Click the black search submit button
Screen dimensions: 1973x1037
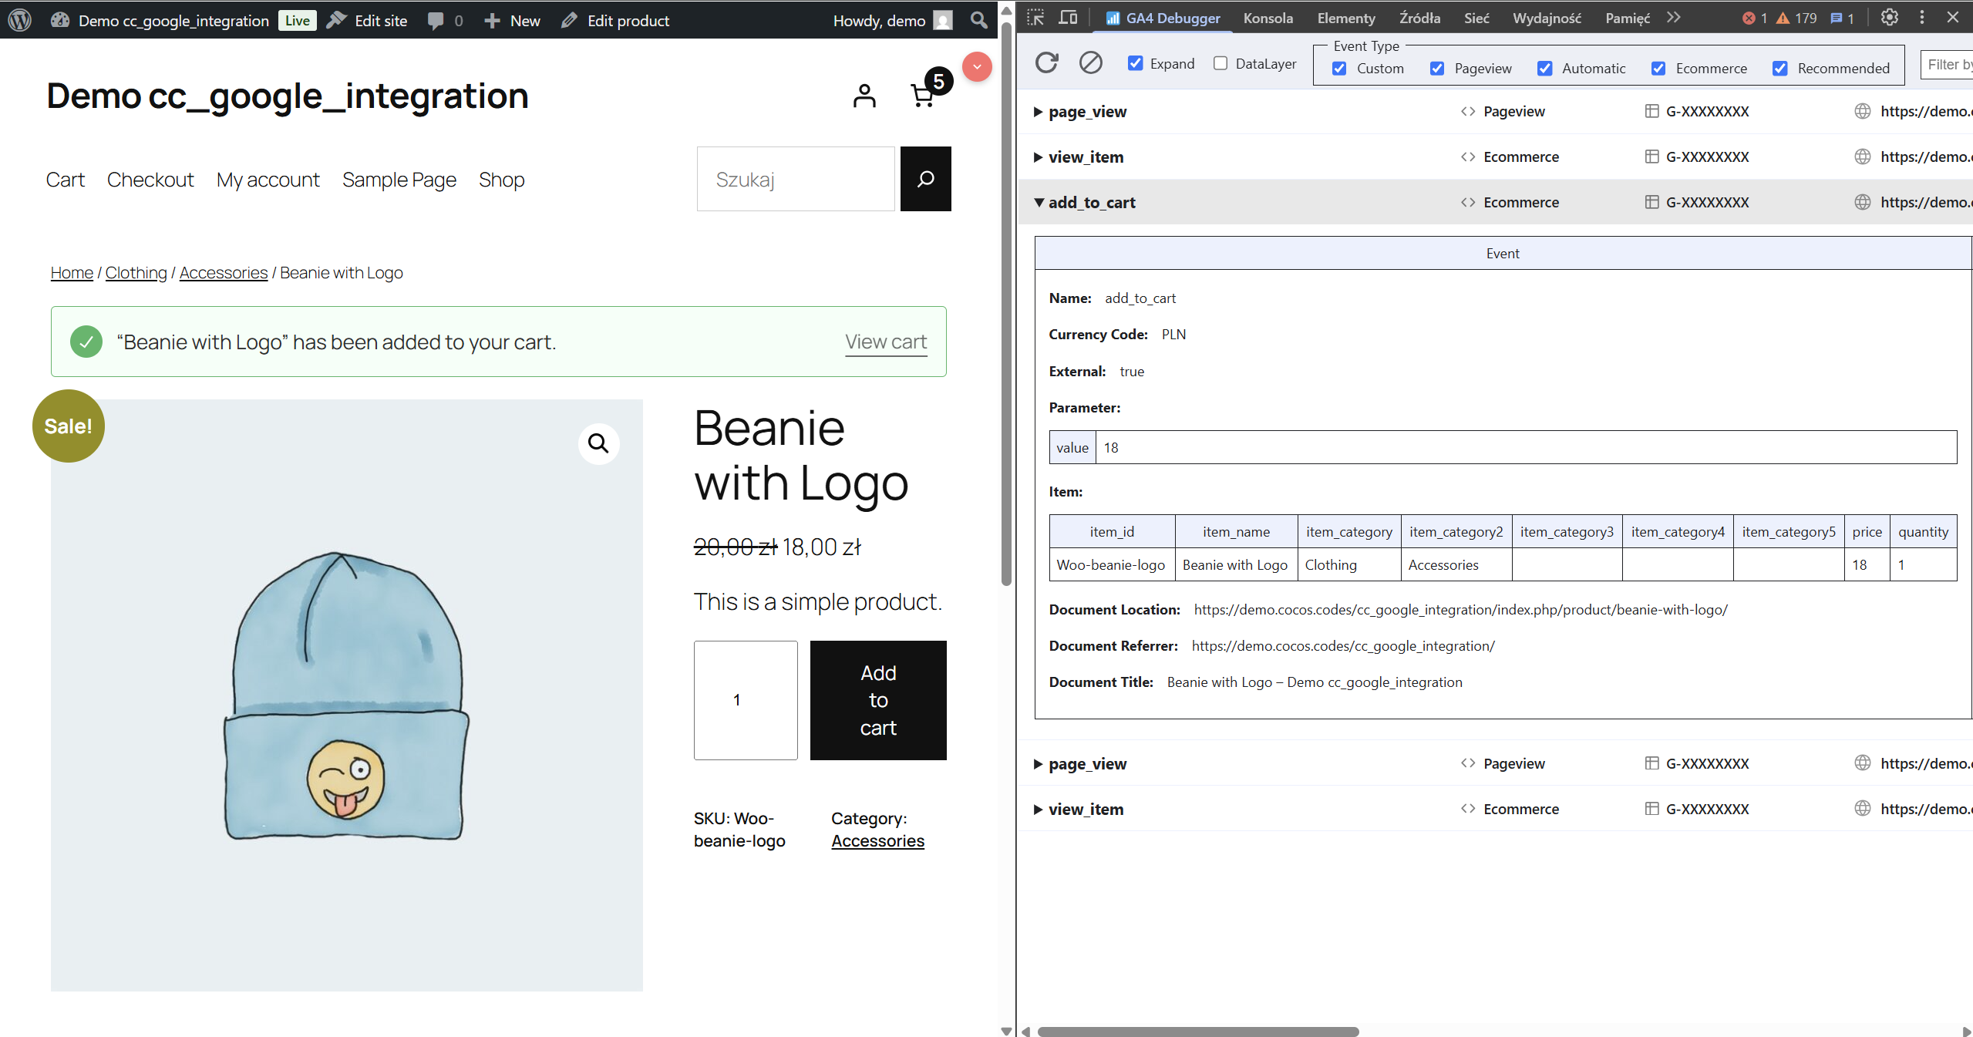[x=925, y=179]
